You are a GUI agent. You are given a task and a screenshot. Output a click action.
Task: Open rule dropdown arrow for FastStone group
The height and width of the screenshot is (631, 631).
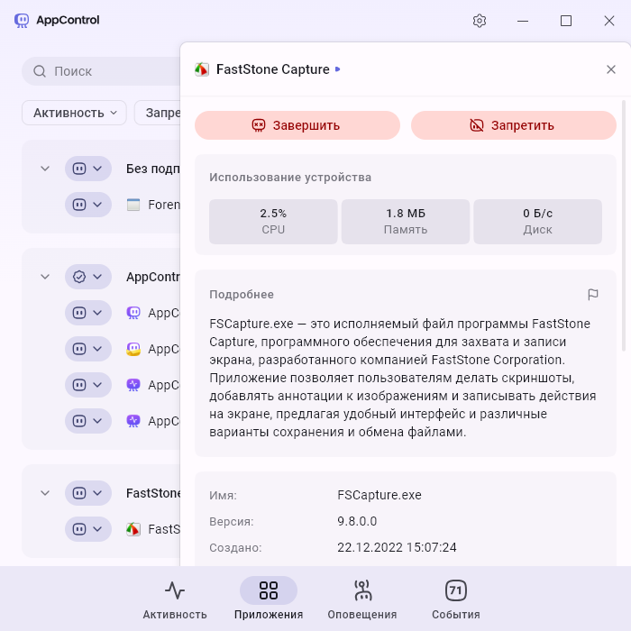(97, 493)
